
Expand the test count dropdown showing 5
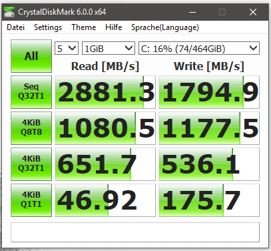pos(67,48)
